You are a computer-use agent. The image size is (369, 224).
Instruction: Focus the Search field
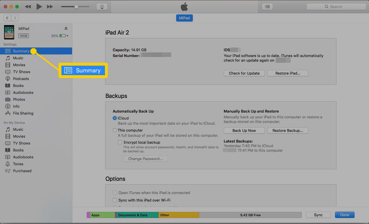(336, 7)
